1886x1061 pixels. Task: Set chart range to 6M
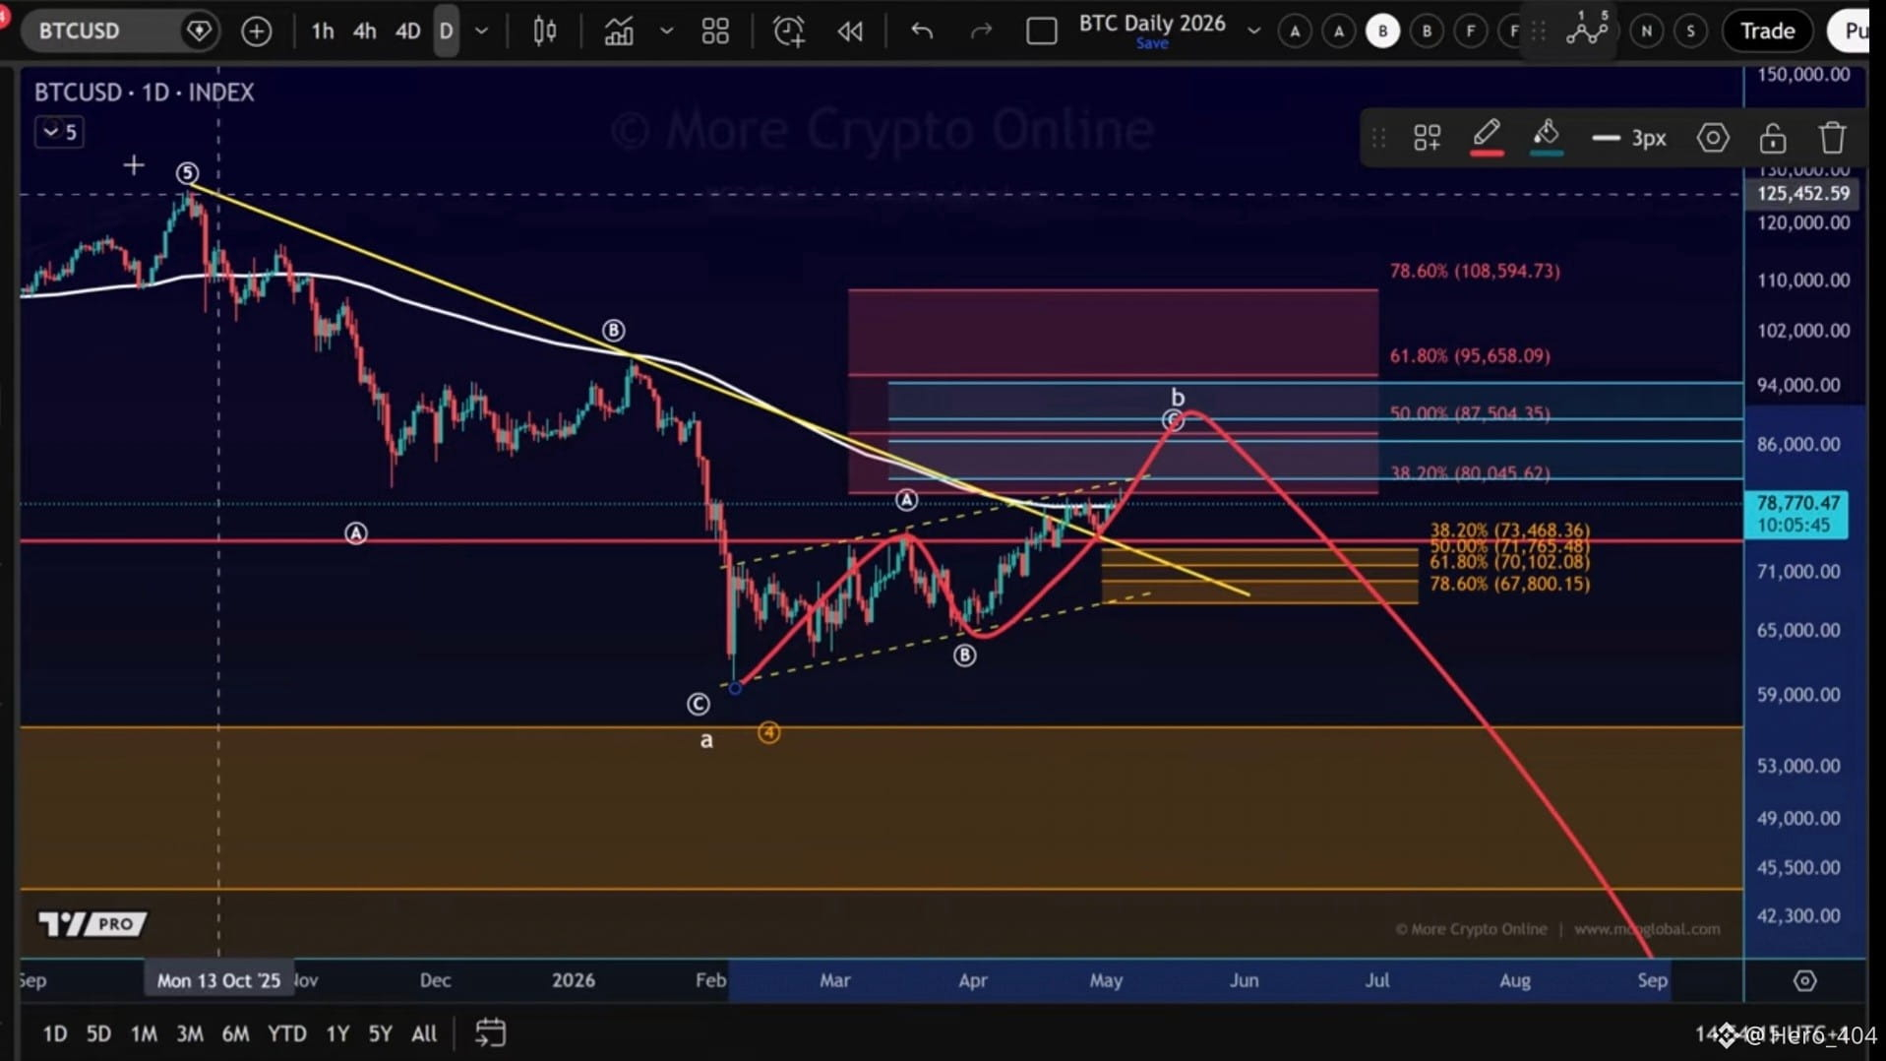pyautogui.click(x=235, y=1033)
